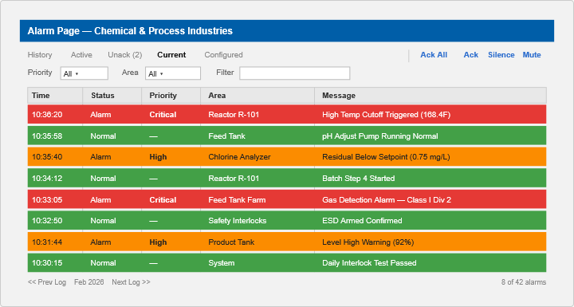
Task: Select Daily Interlock Test Passed message
Action: click(x=369, y=263)
